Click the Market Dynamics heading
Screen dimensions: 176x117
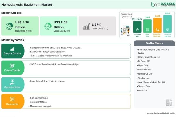tap(13, 40)
